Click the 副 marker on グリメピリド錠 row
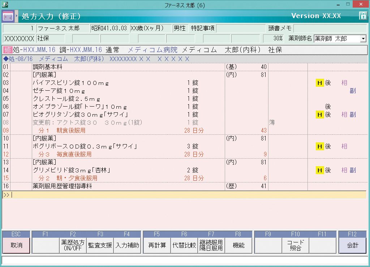 click(353, 170)
